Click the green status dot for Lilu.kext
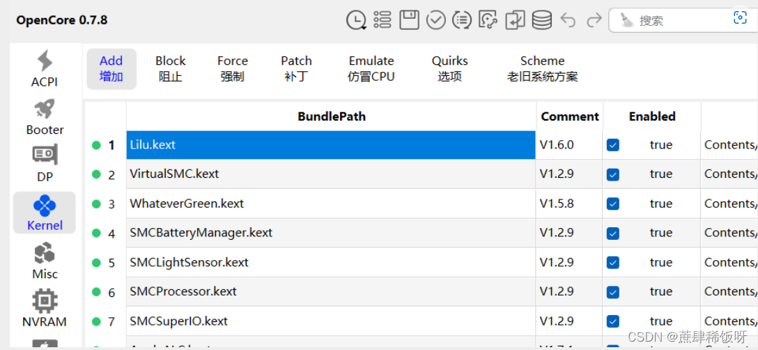The height and width of the screenshot is (350, 758). coord(96,145)
